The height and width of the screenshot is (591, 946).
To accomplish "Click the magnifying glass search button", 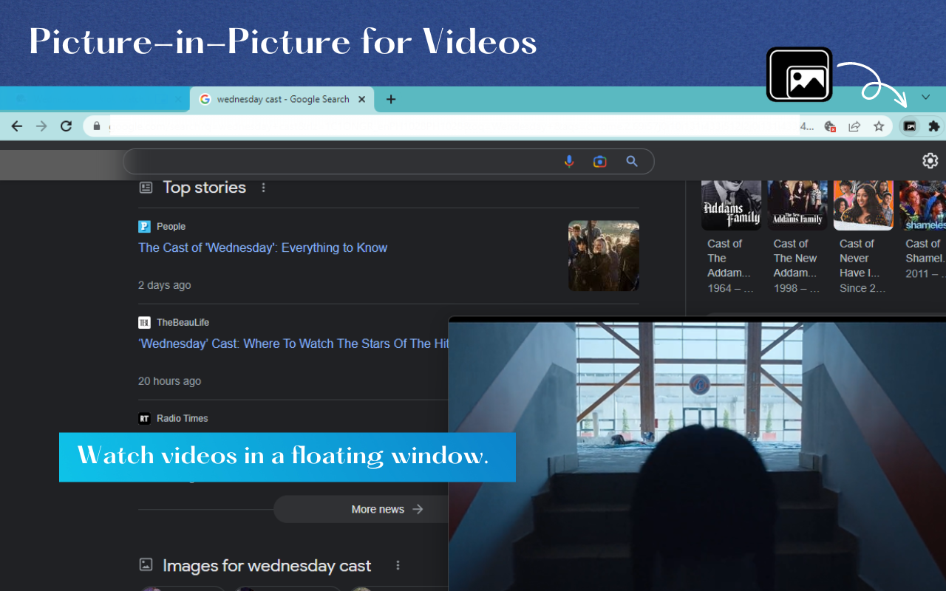I will tap(632, 161).
